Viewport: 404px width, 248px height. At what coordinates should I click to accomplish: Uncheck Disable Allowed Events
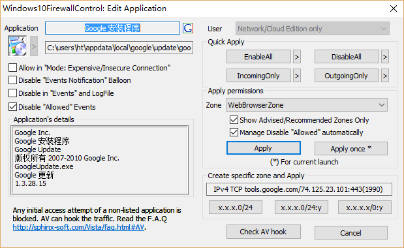(x=12, y=106)
